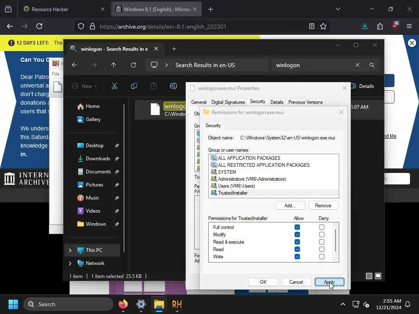This screenshot has width=419, height=314.
Task: Clear the winlogon search box
Action: [358, 65]
